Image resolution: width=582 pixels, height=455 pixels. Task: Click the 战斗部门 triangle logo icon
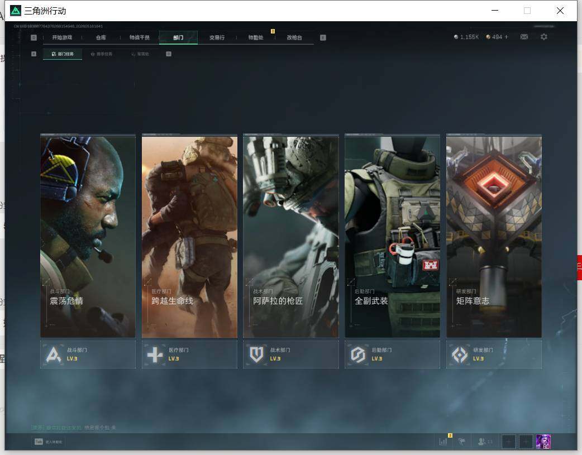coord(54,355)
